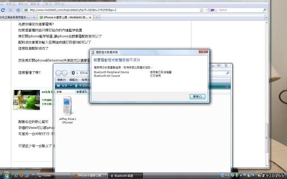The image size is (287, 179).
Task: Open the browser 工具(T) Tools menu
Action: (47, 4)
